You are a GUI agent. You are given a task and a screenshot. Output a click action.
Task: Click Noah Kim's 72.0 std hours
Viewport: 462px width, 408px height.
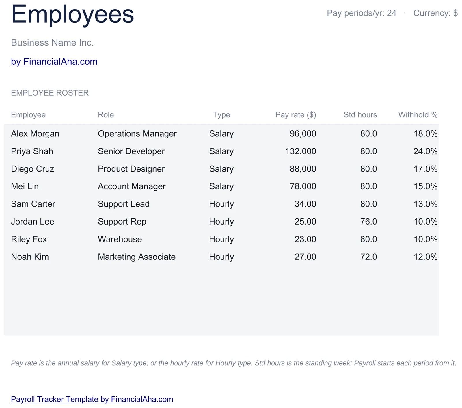click(368, 257)
